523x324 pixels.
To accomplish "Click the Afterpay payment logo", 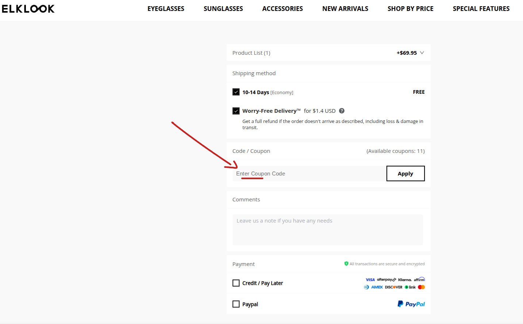I will tap(386, 280).
